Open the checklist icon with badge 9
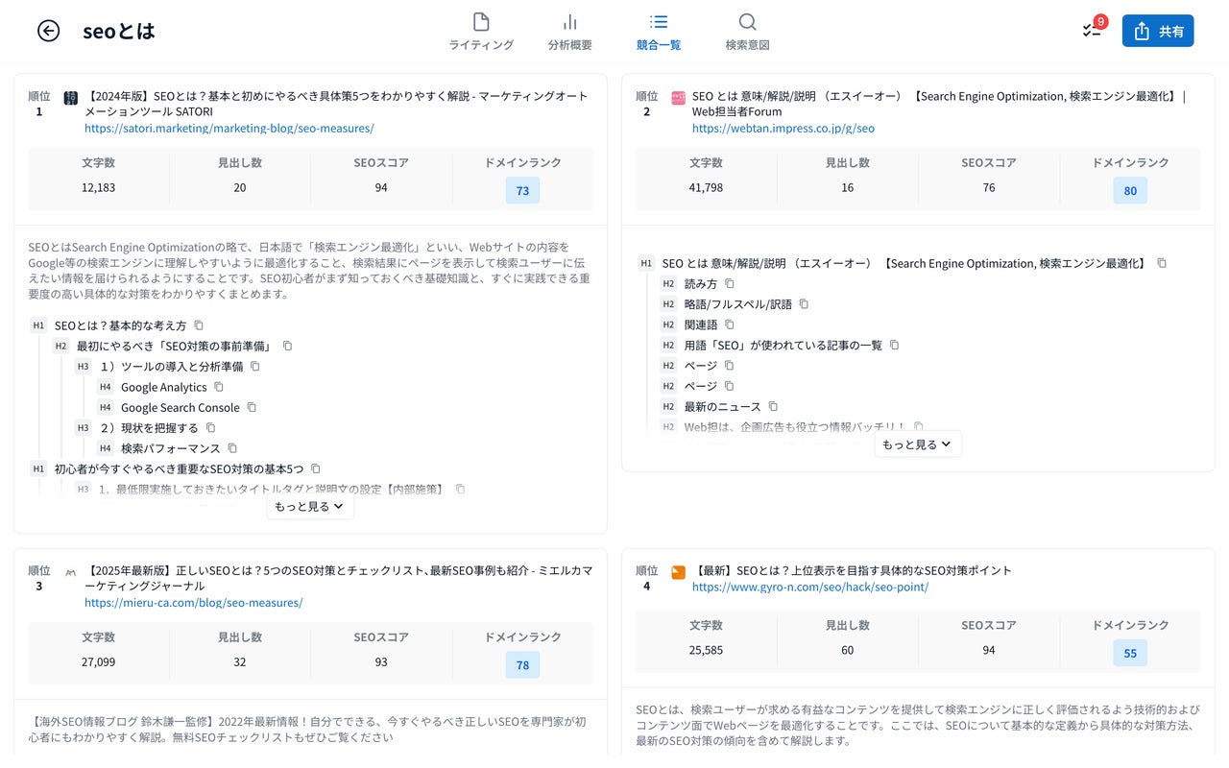 [x=1094, y=29]
